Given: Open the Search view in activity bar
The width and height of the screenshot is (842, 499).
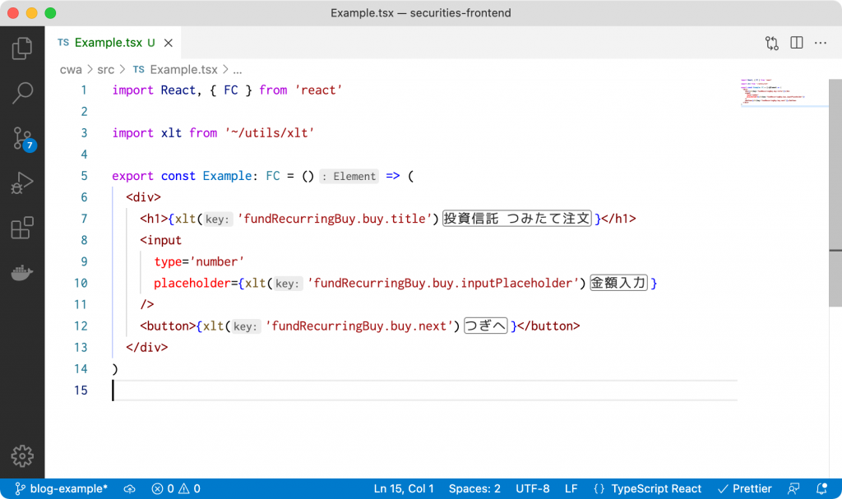Looking at the screenshot, I should click(22, 93).
